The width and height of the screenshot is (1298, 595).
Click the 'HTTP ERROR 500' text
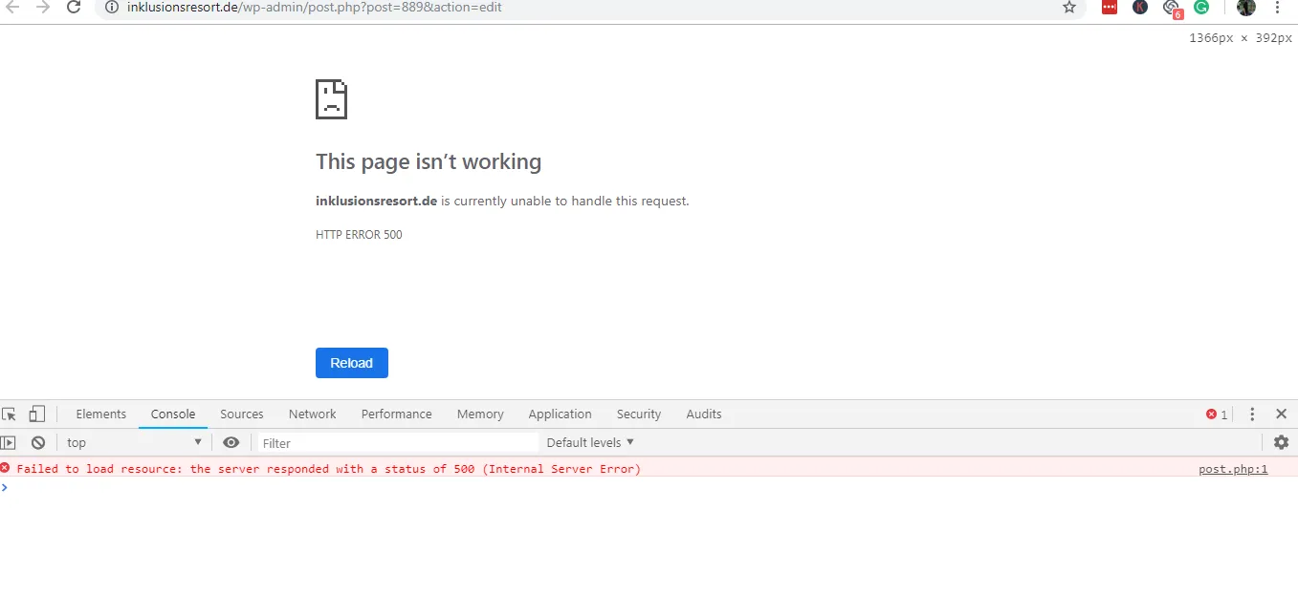click(359, 235)
